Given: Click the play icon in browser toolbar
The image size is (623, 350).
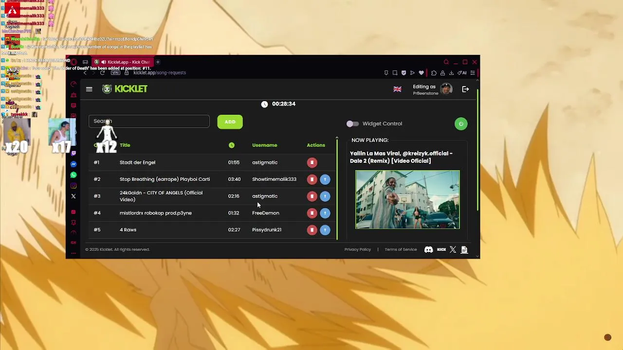Looking at the screenshot, I should [412, 73].
